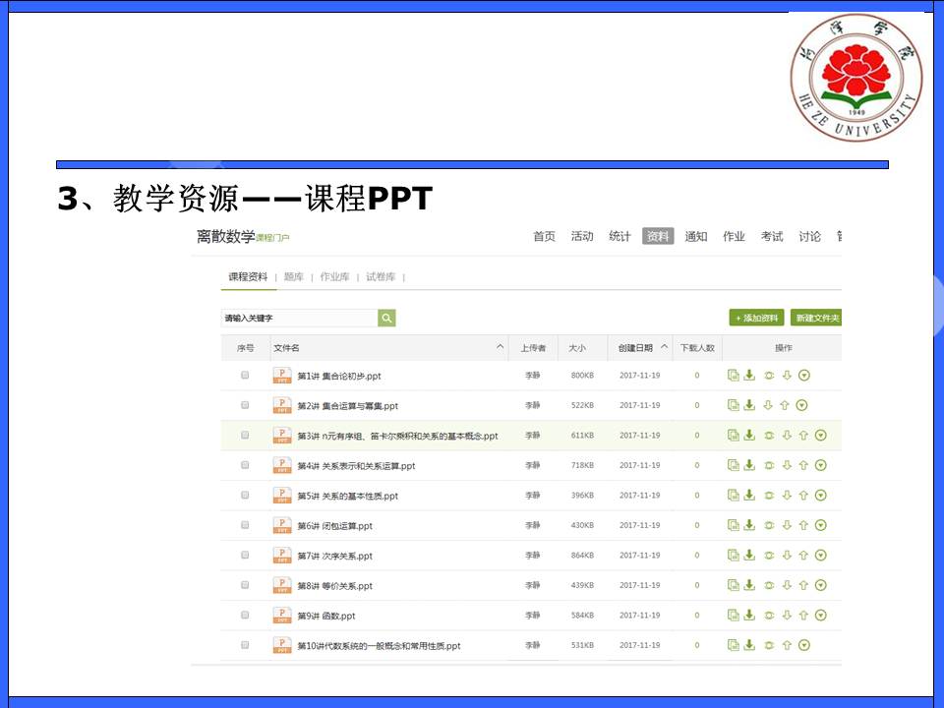Image resolution: width=944 pixels, height=708 pixels.
Task: Download the 第1讲 集合论初步.ppt file
Action: pyautogui.click(x=749, y=375)
